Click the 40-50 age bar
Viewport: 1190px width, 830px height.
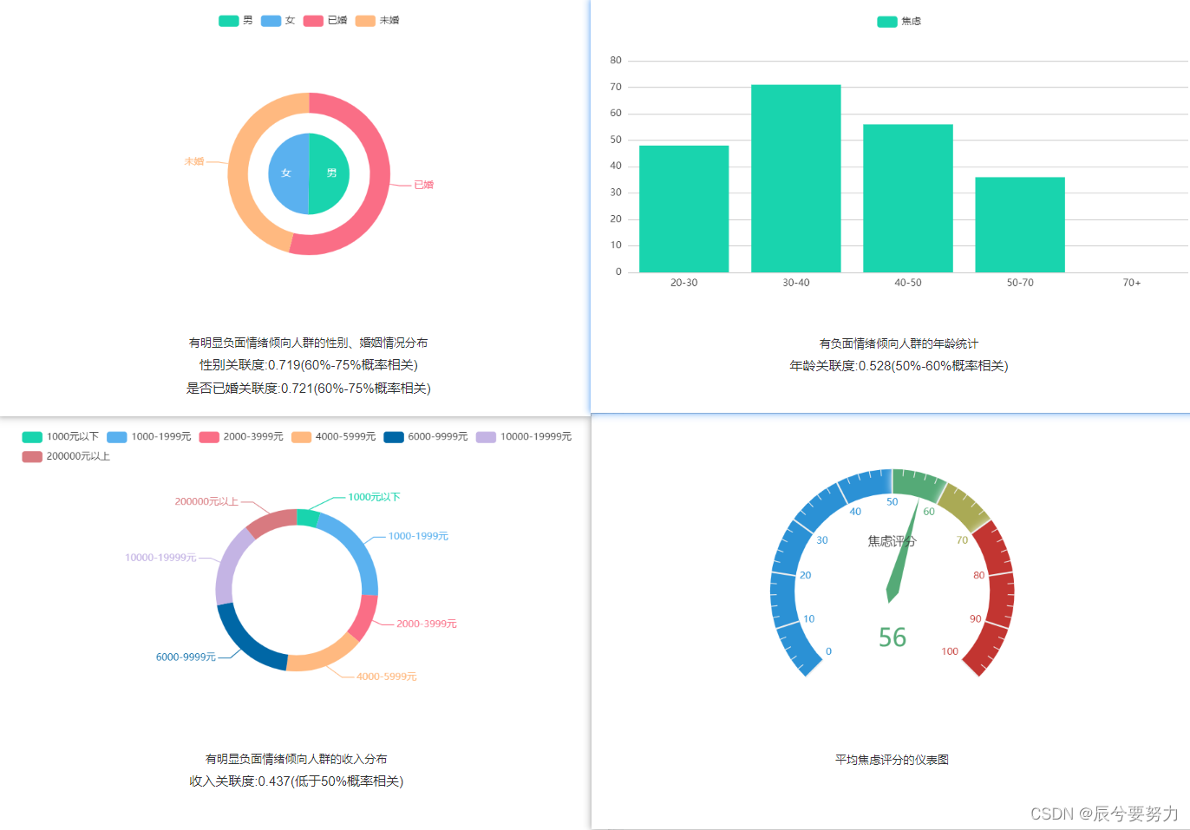[x=908, y=199]
